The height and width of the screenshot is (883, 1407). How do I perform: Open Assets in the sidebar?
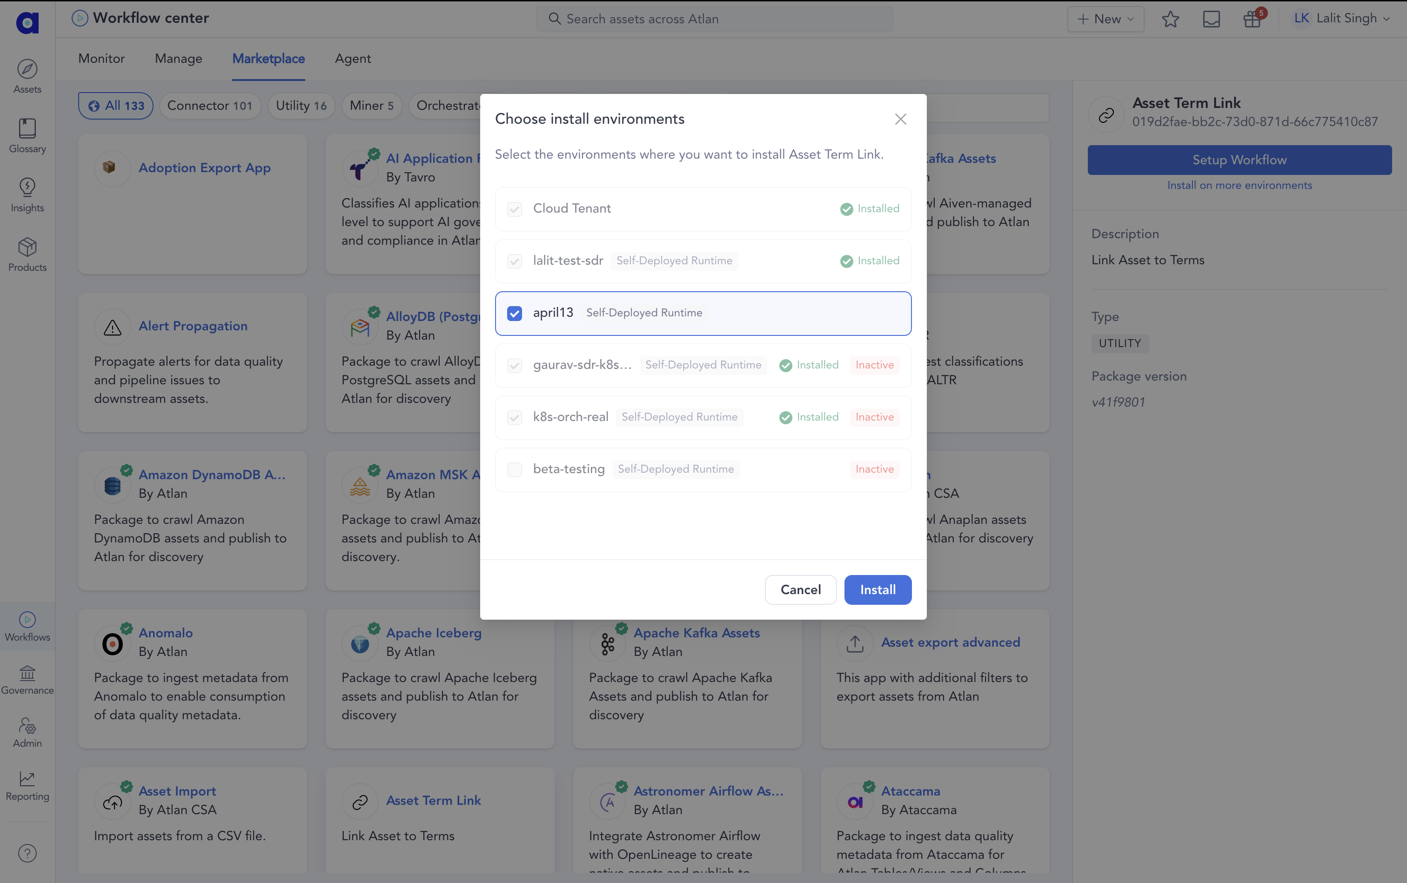(x=27, y=76)
